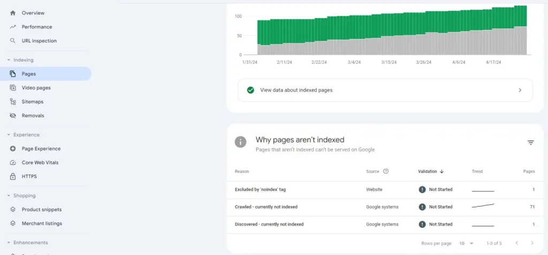Viewport: 548px width, 255px height.
Task: Collapse the Indexing section
Action: pos(9,60)
